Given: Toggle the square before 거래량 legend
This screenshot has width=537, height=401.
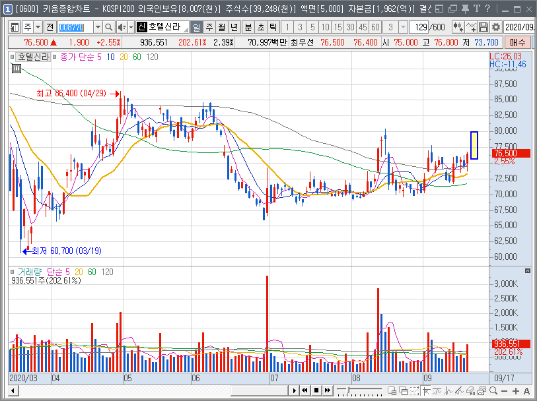Looking at the screenshot, I should (x=12, y=272).
